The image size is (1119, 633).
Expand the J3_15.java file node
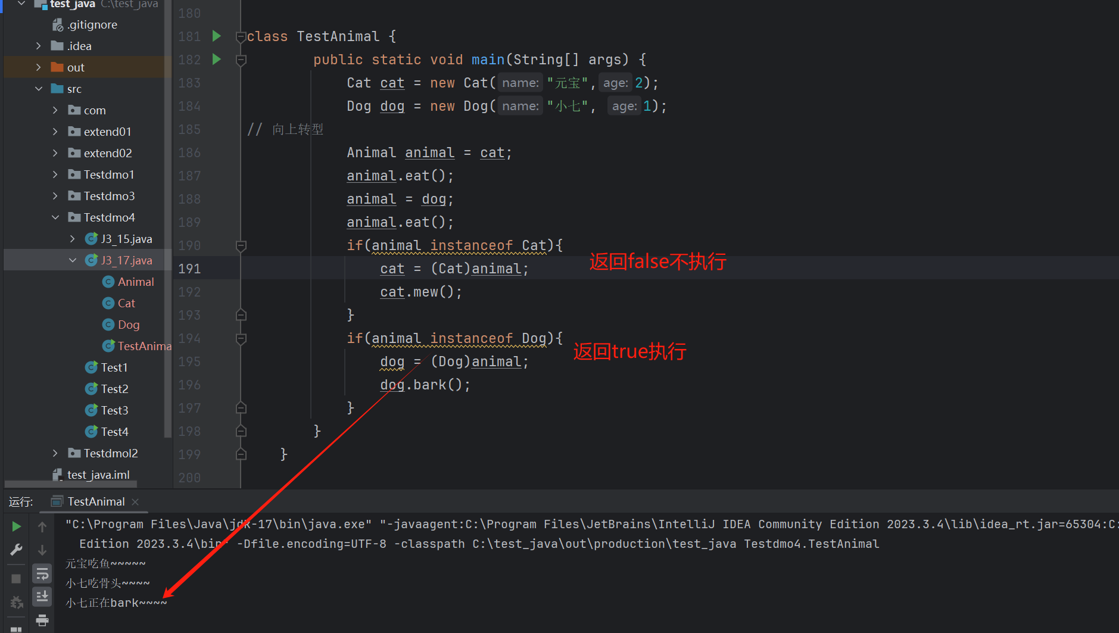[x=73, y=239]
